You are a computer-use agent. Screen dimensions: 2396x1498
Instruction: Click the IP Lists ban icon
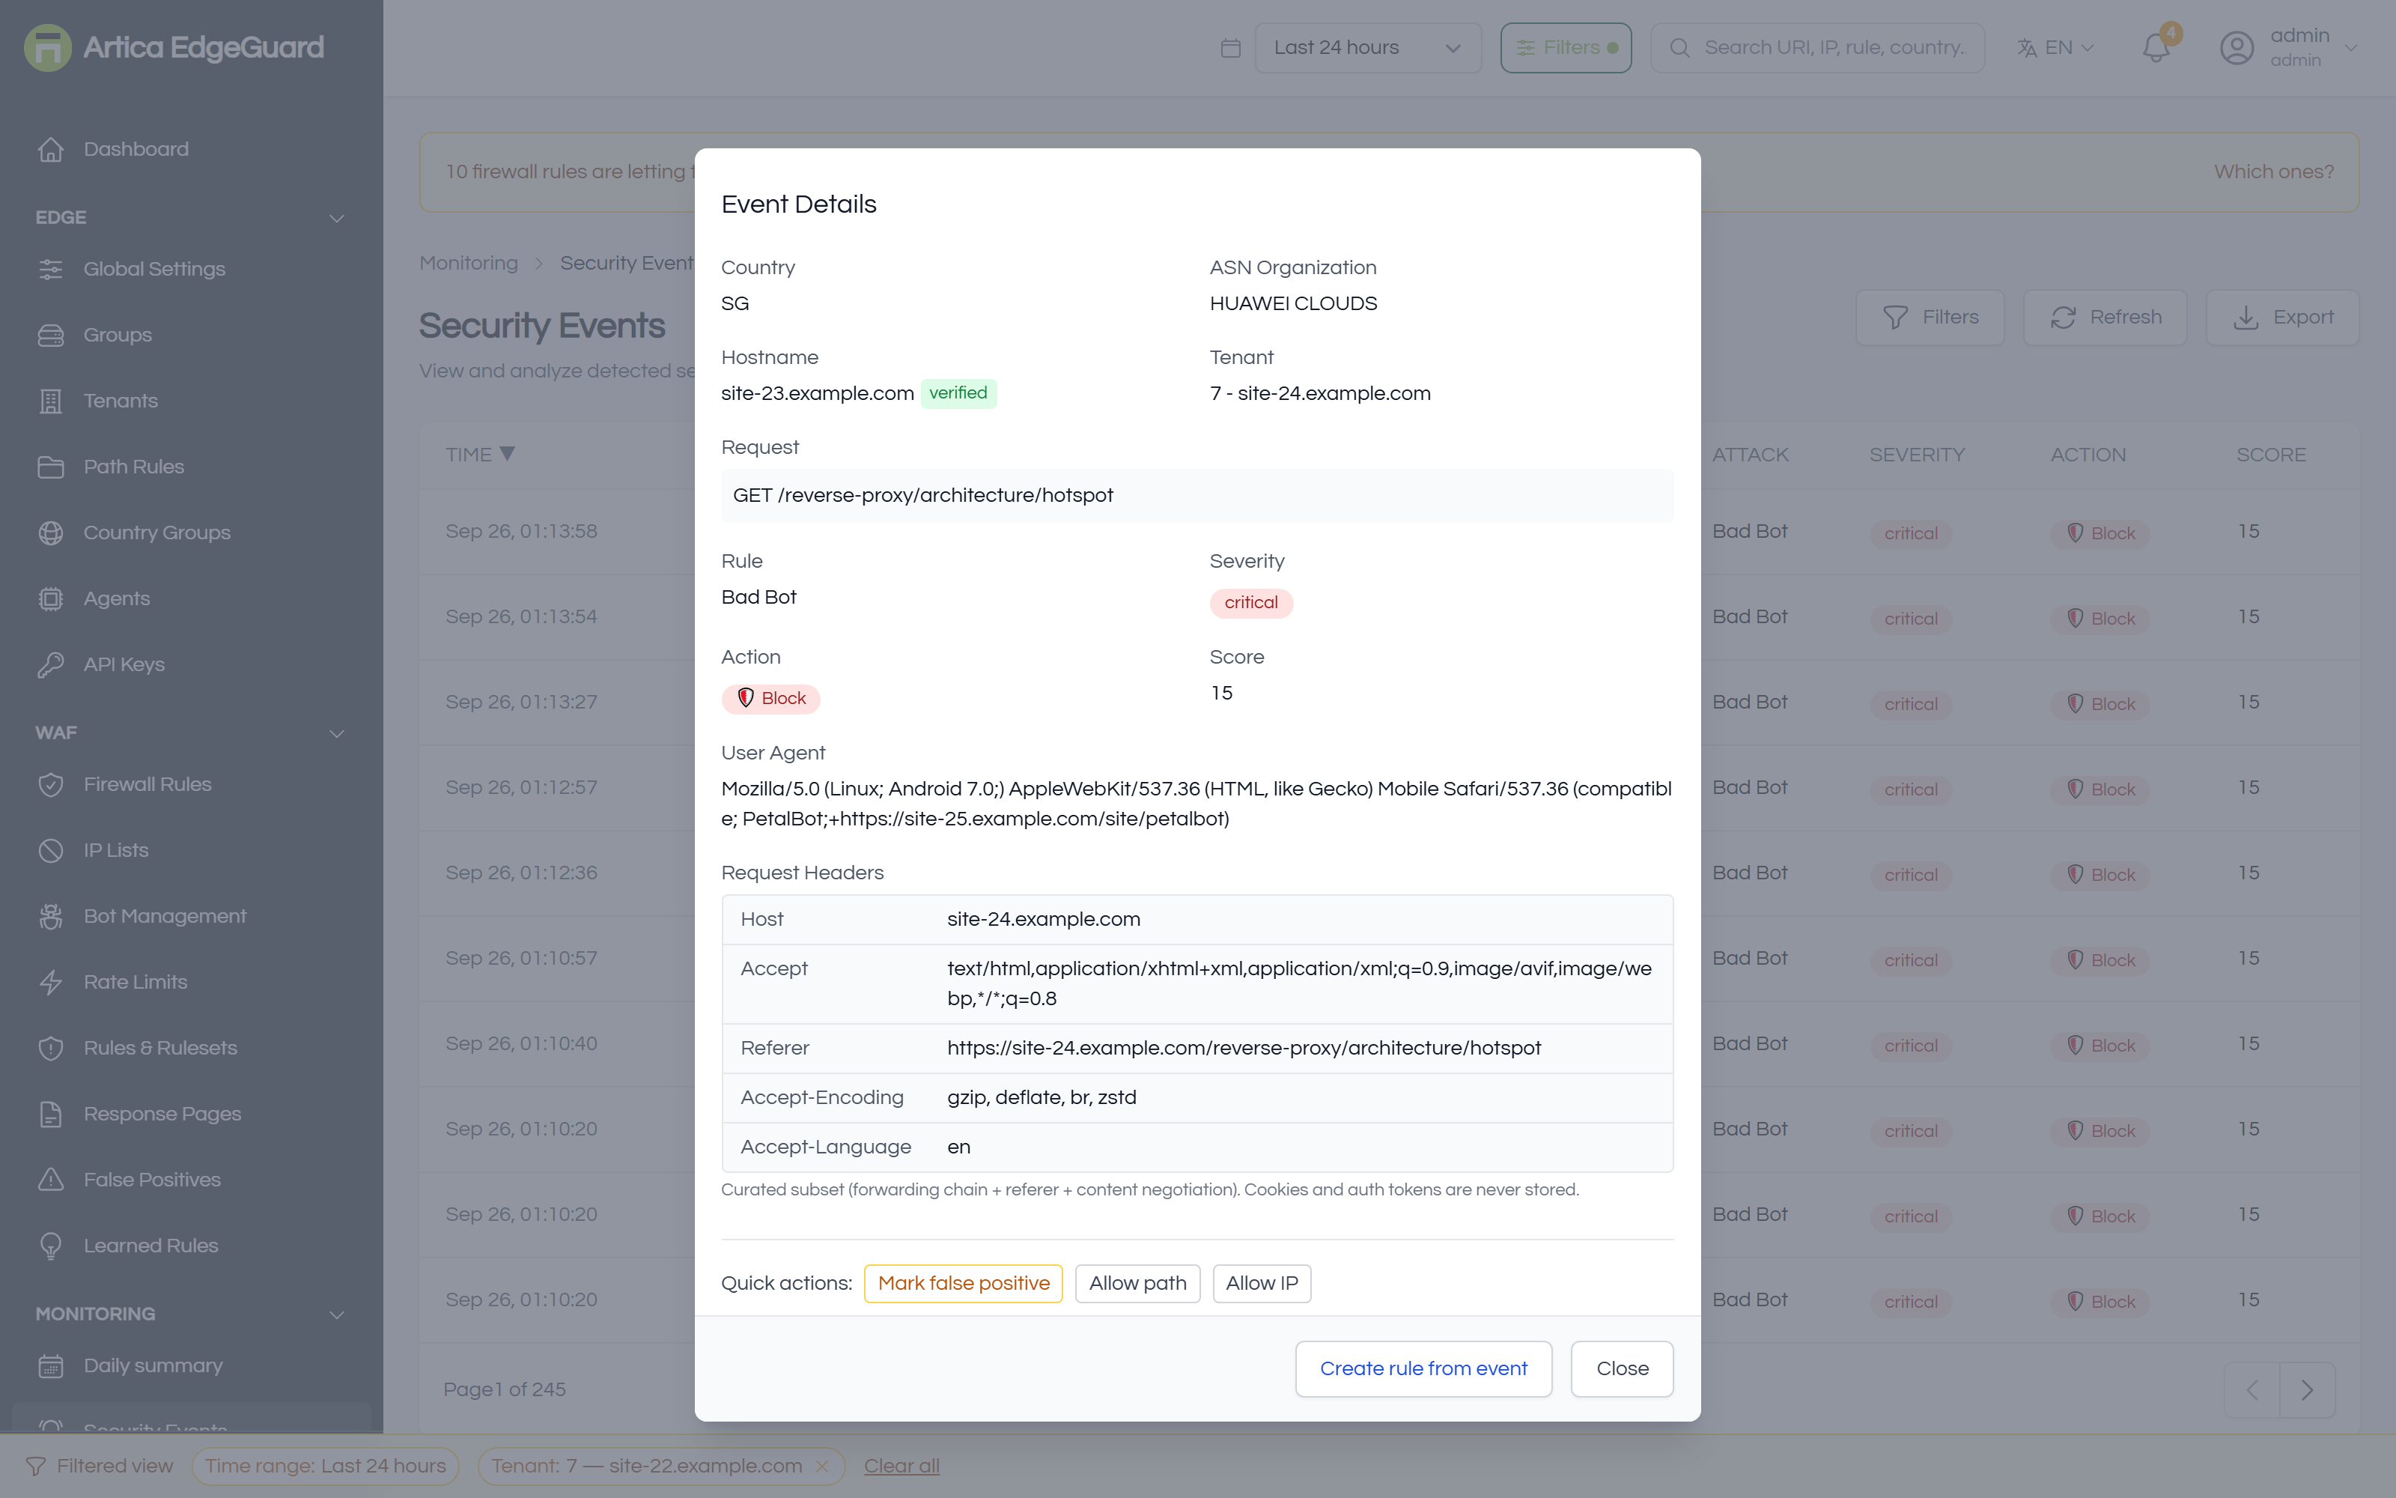pyautogui.click(x=50, y=850)
